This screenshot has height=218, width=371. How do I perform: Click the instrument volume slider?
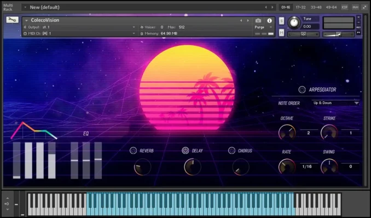click(x=338, y=34)
